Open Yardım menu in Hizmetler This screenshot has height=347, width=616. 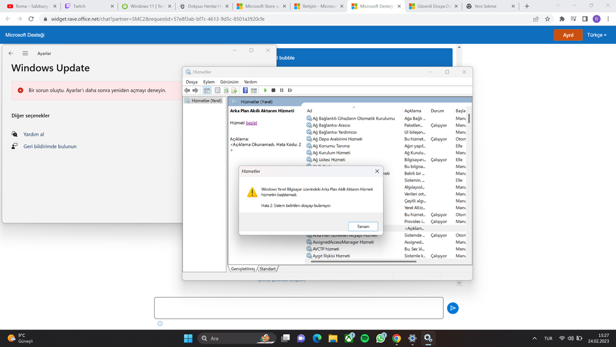250,82
